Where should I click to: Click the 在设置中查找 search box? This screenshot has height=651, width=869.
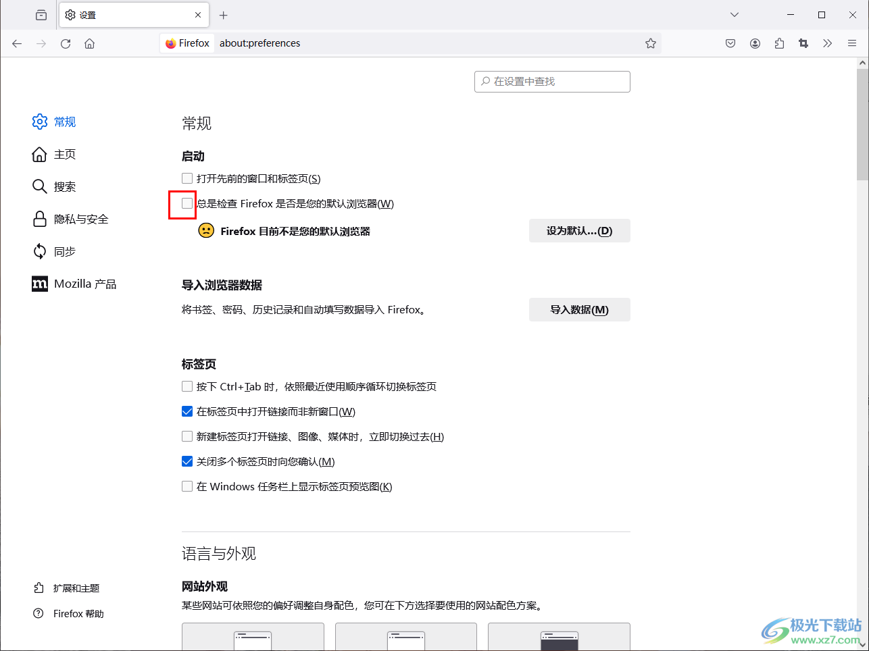click(552, 82)
